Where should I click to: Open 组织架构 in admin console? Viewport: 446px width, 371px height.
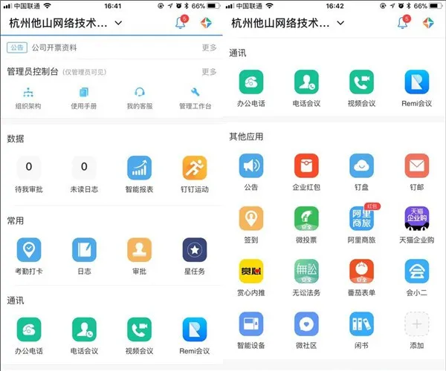click(28, 98)
